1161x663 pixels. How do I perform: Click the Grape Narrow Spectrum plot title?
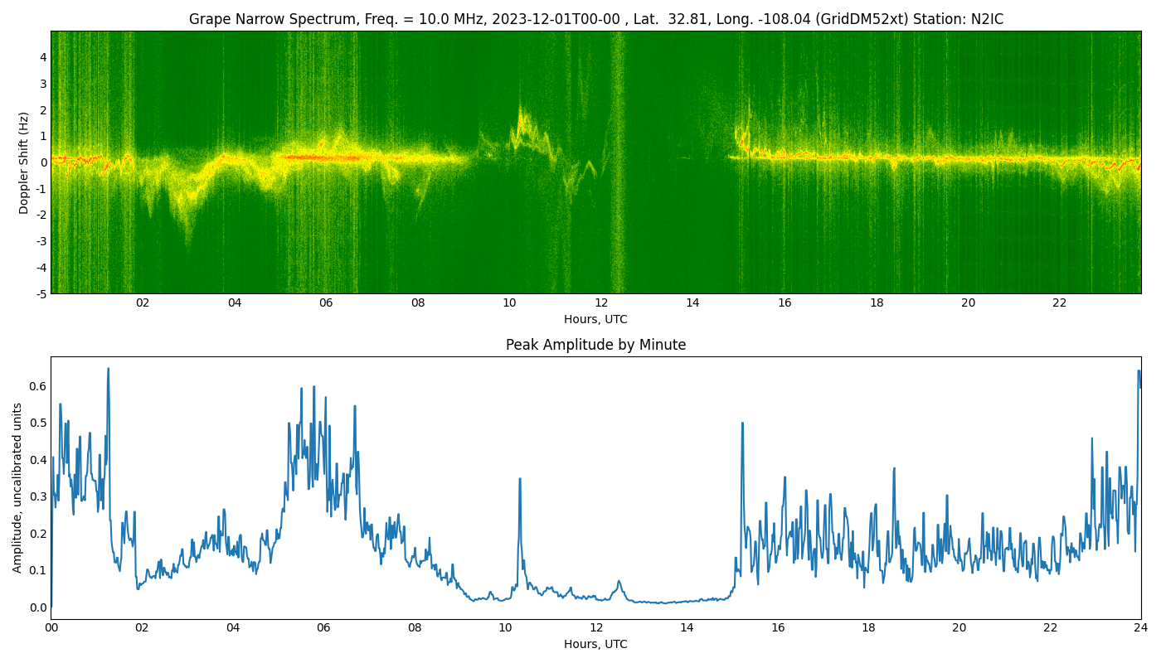[595, 19]
